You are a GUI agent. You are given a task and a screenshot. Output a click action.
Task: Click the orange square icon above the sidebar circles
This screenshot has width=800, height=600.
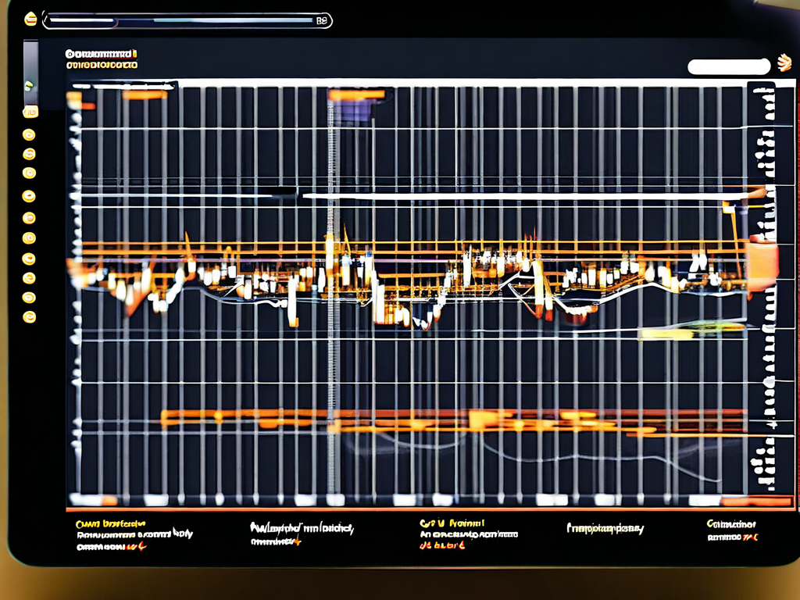(x=30, y=112)
